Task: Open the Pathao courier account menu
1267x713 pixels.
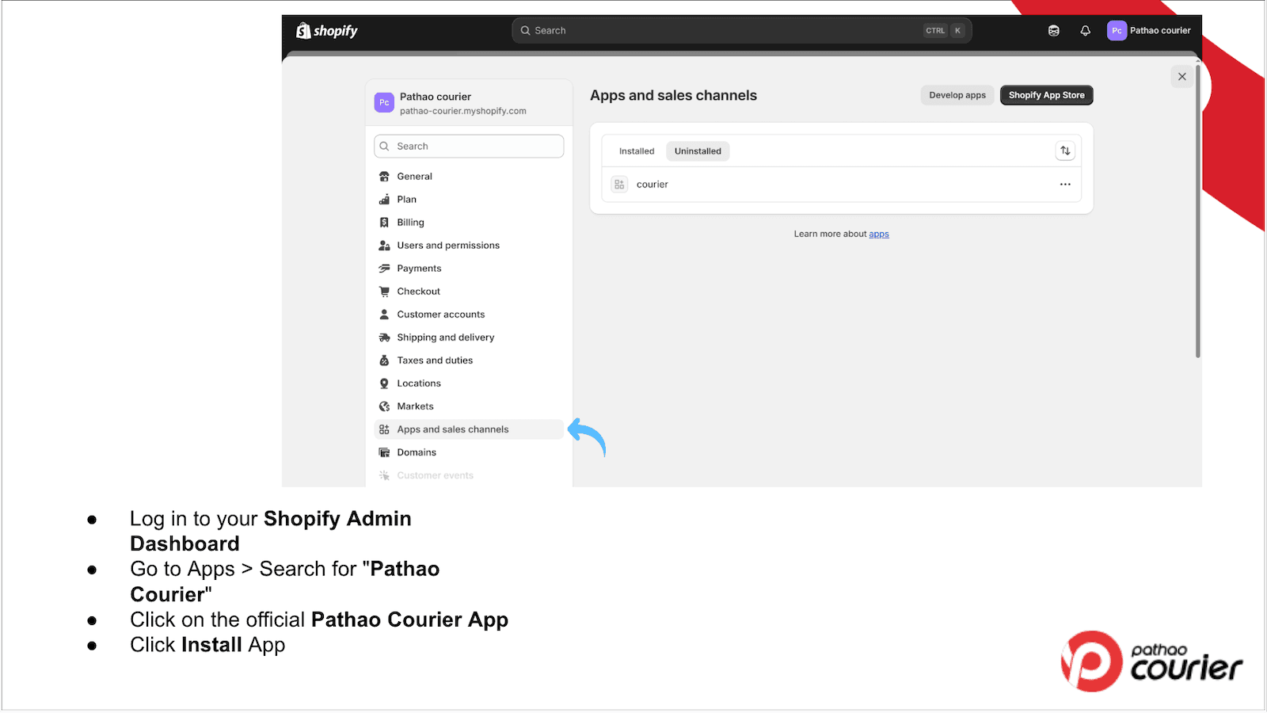Action: pos(1150,30)
